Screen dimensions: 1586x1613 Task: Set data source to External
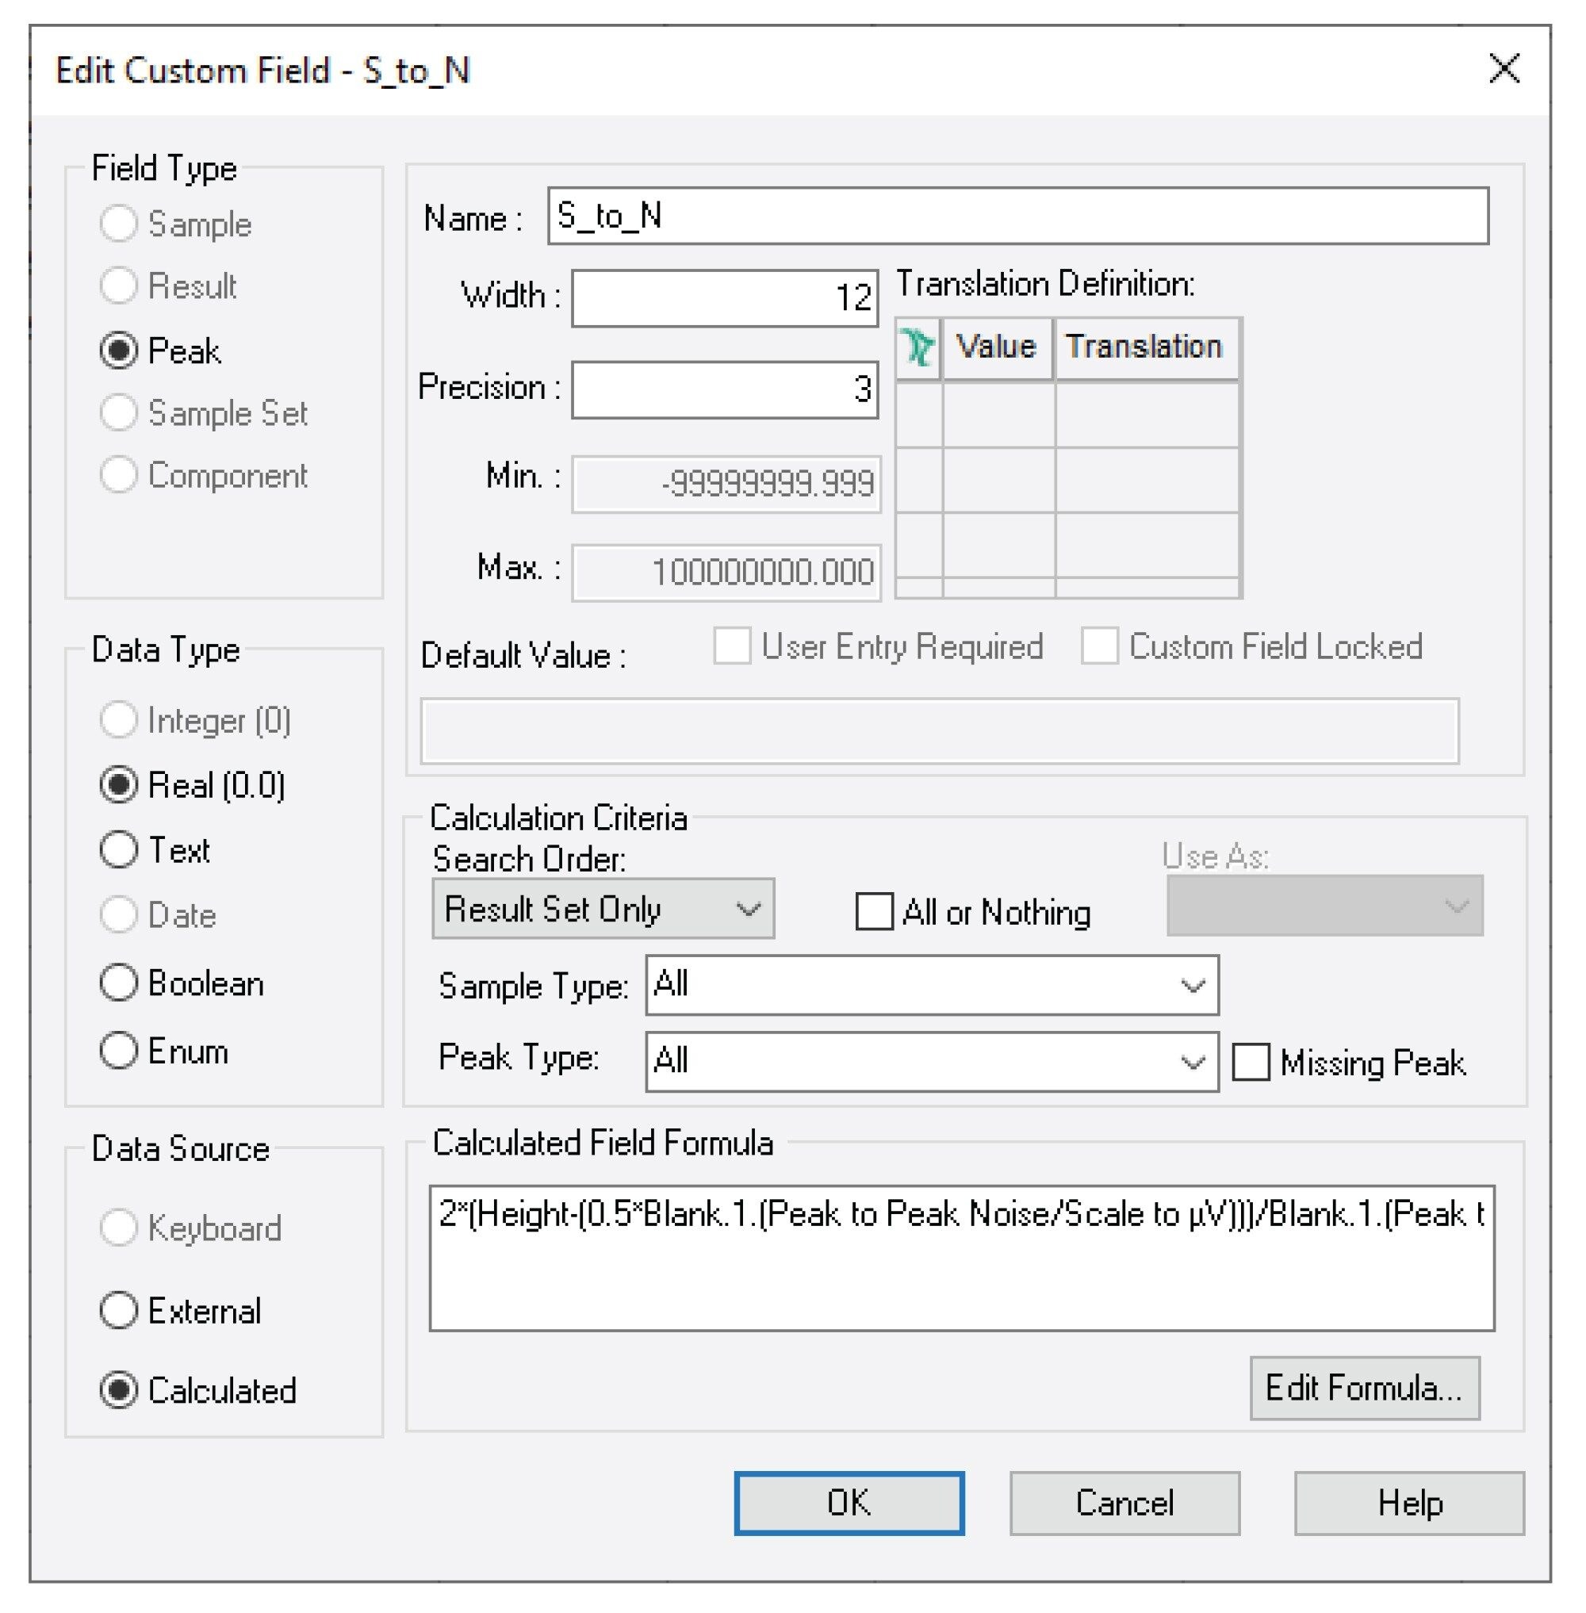[118, 1311]
